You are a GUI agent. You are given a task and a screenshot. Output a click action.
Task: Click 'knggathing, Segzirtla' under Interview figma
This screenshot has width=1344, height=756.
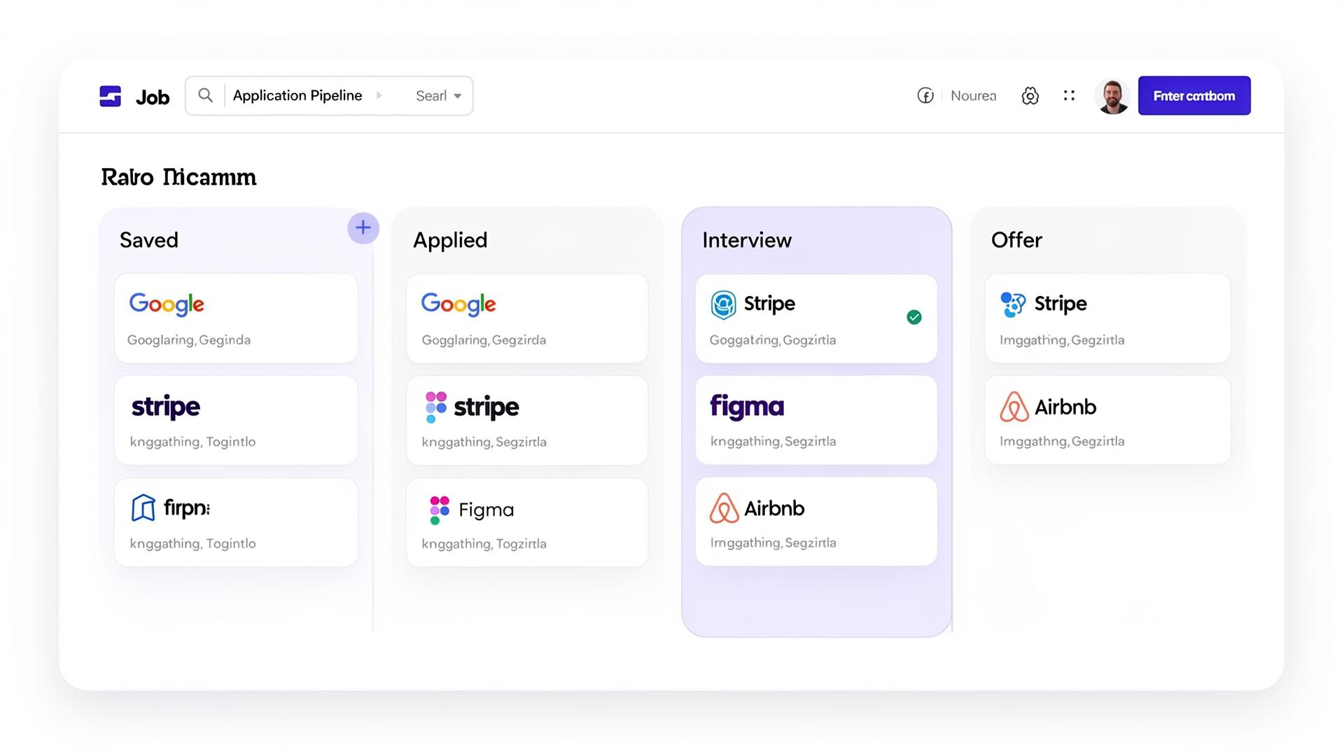[x=773, y=442]
